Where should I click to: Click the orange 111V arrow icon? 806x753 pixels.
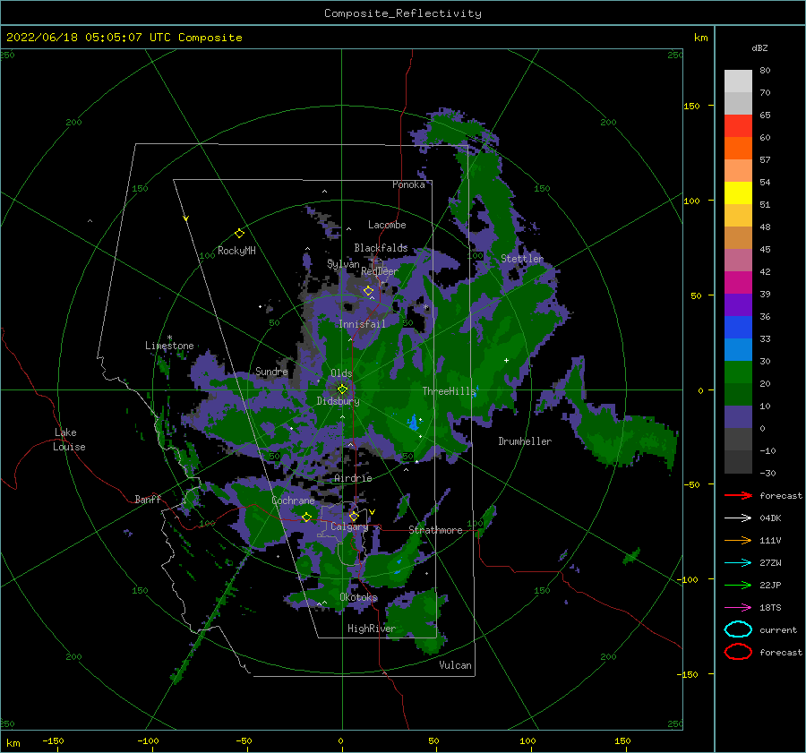[738, 540]
